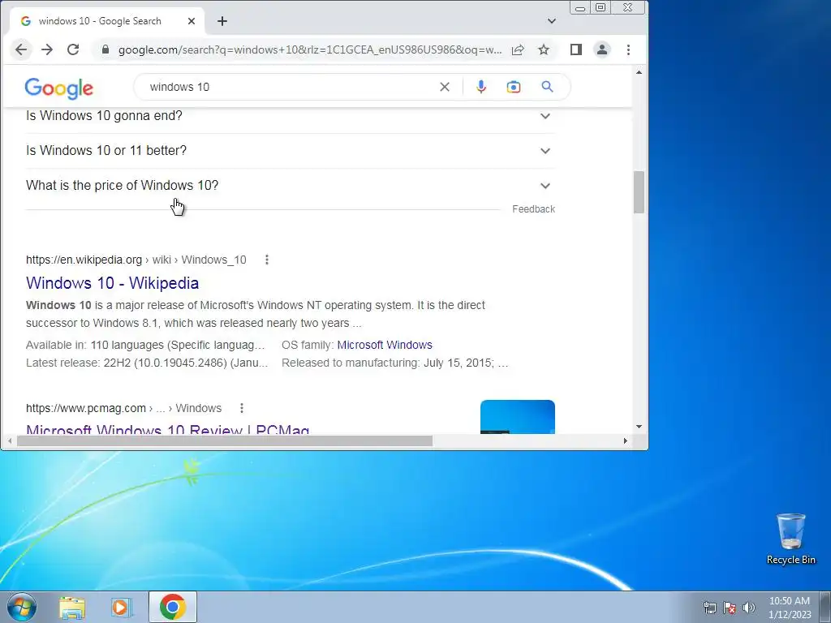Screen dimensions: 831x623
Task: Close the windows 10 - Google Search tab
Action: [x=192, y=21]
